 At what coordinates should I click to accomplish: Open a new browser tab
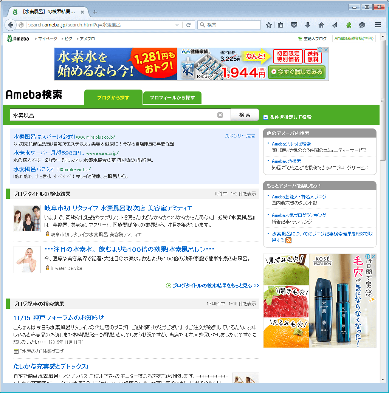95,12
